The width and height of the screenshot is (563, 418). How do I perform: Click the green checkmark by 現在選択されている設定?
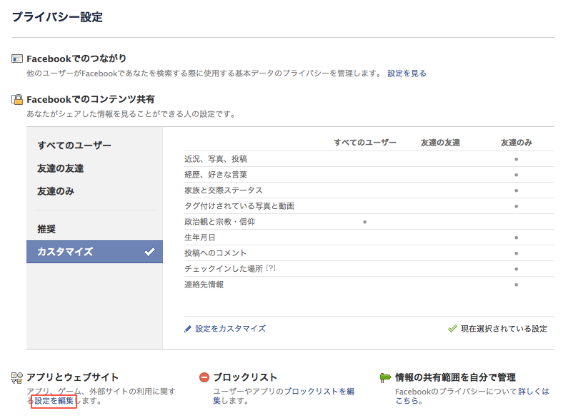pos(452,328)
